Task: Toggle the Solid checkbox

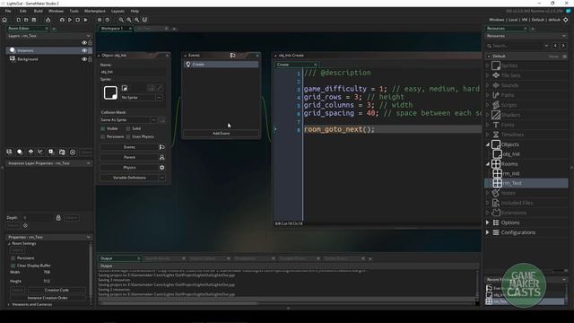Action: click(128, 128)
